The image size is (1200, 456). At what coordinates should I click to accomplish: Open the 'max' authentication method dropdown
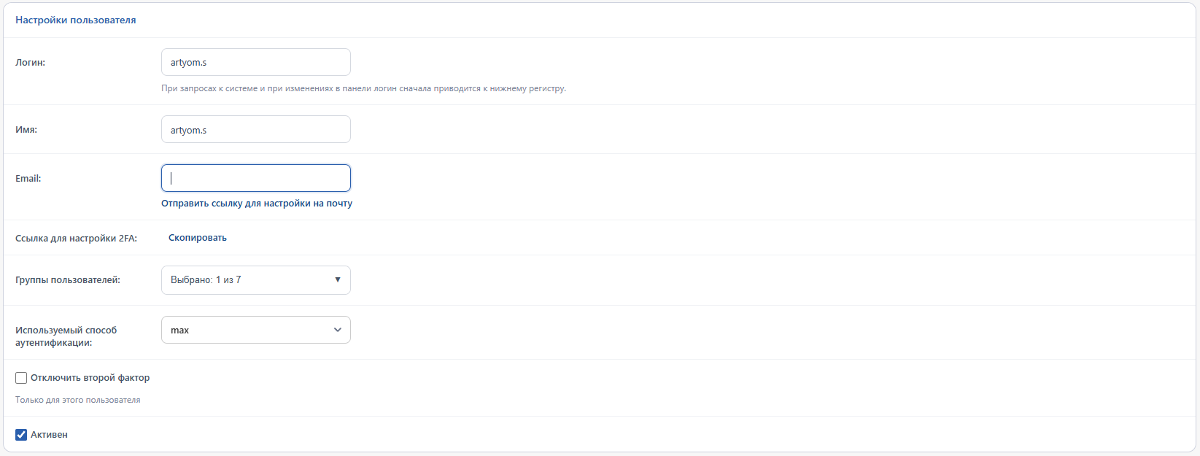[255, 330]
